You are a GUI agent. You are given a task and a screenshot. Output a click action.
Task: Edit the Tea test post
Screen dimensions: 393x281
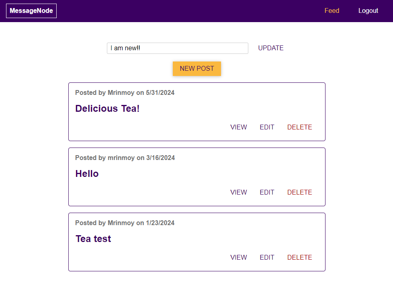tap(267, 258)
